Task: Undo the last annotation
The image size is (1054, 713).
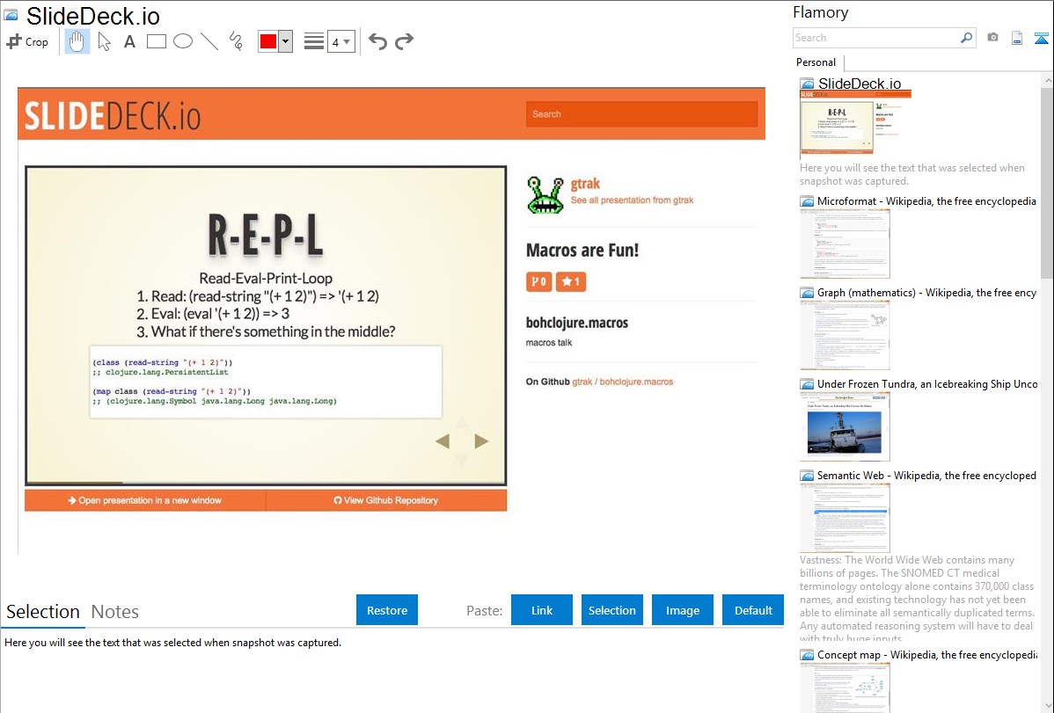Action: (377, 41)
